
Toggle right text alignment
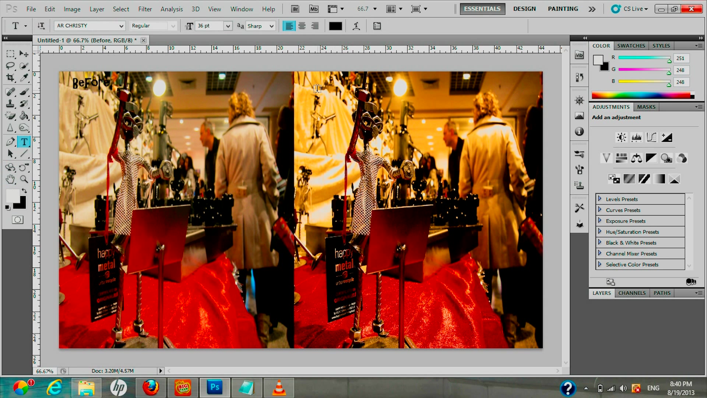point(315,26)
